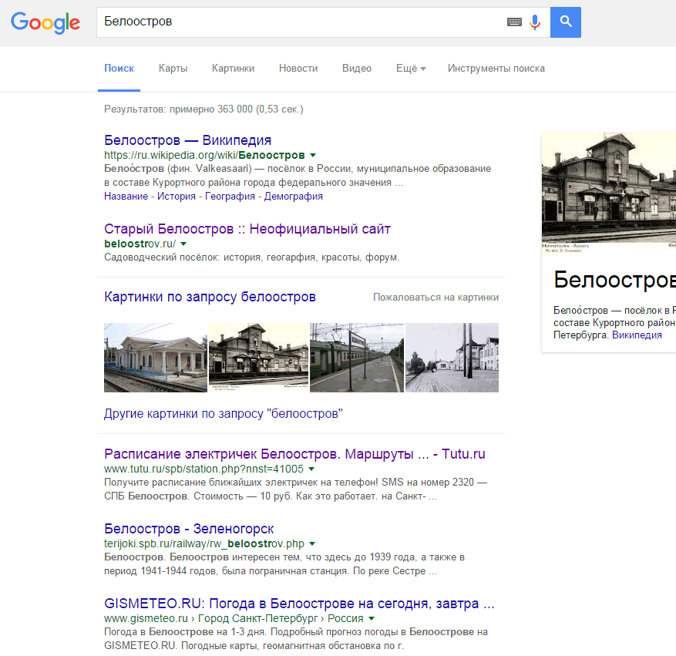The image size is (676, 656).
Task: Switch to the Картинки tab
Action: pyautogui.click(x=233, y=69)
